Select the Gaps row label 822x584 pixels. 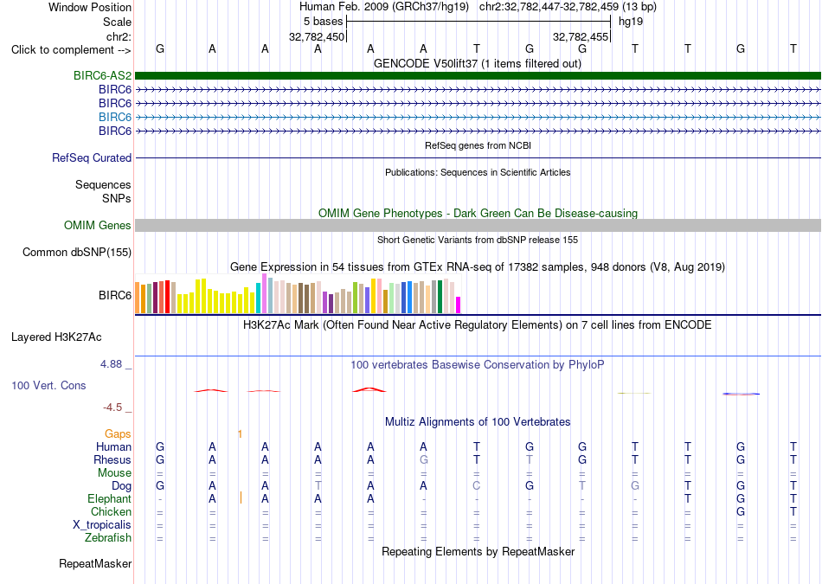pos(118,434)
